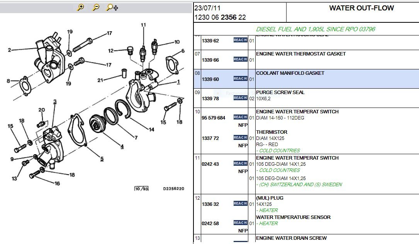419x244 pixels.
Task: Click the COLD COUNTRIES note under THERMISTOR
Action: [278, 151]
